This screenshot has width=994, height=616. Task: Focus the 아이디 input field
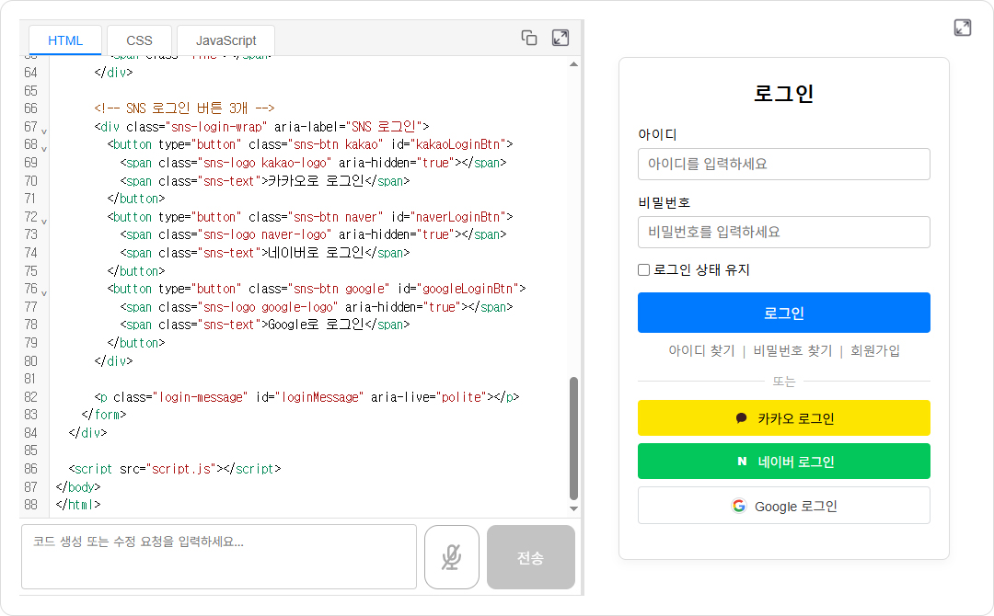(x=783, y=165)
